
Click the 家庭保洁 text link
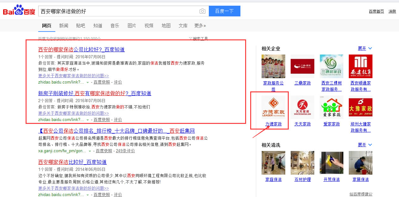click(x=273, y=179)
